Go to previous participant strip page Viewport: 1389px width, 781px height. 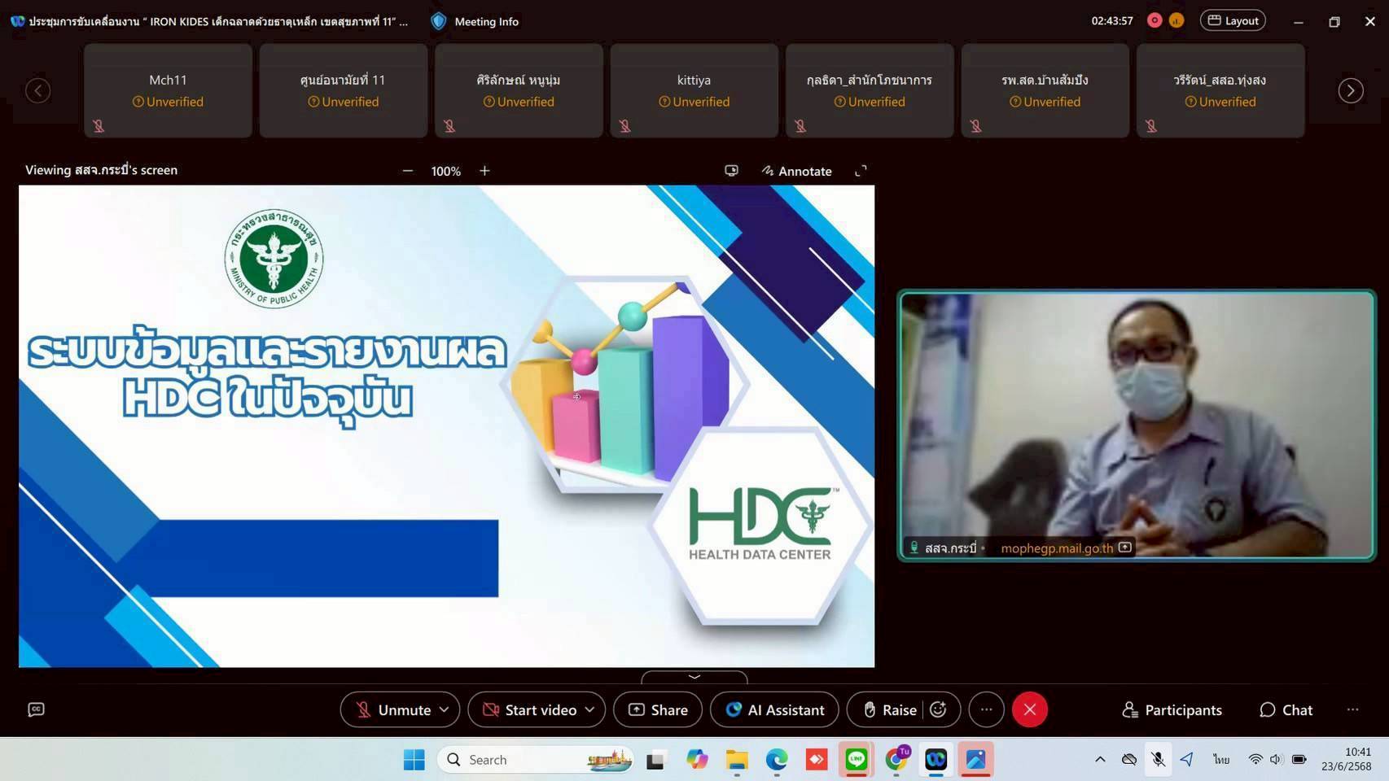[37, 90]
